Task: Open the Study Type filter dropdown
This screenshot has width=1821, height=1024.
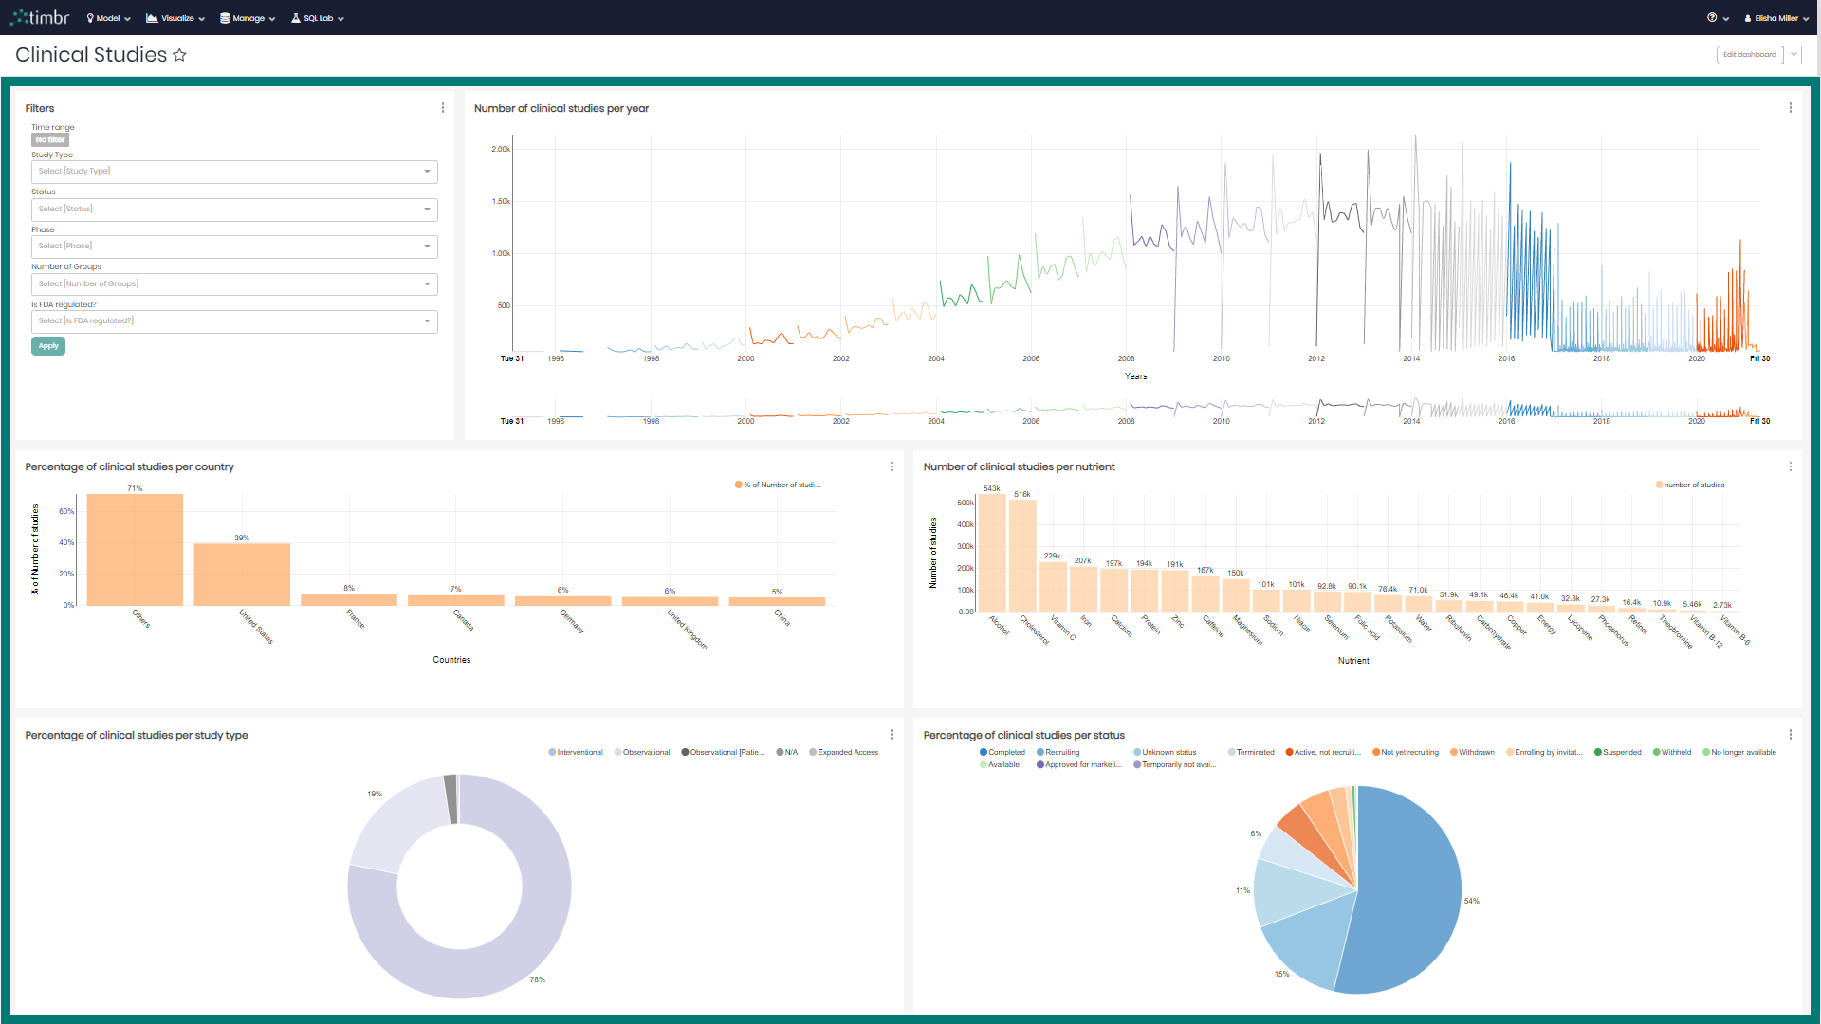Action: tap(233, 172)
